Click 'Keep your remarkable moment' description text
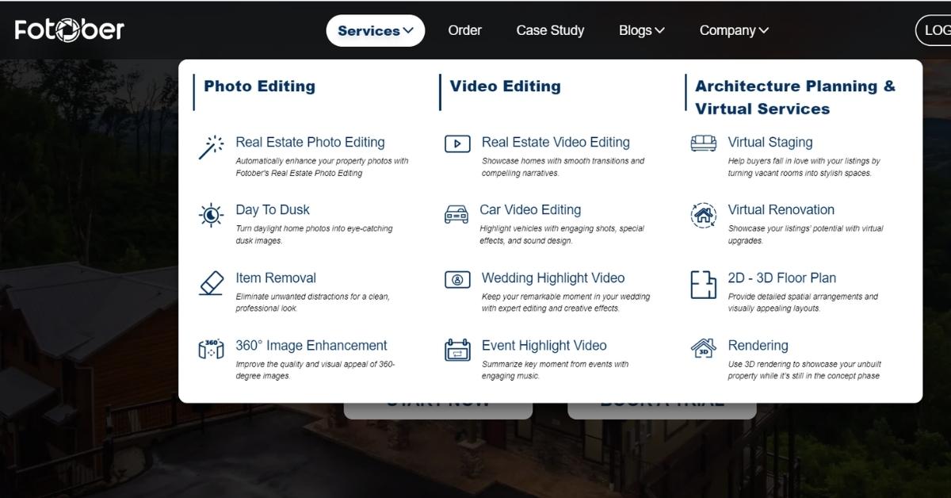Screen dimensions: 951x498 [x=566, y=302]
